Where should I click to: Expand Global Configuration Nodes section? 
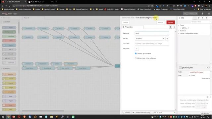[x=179, y=33]
